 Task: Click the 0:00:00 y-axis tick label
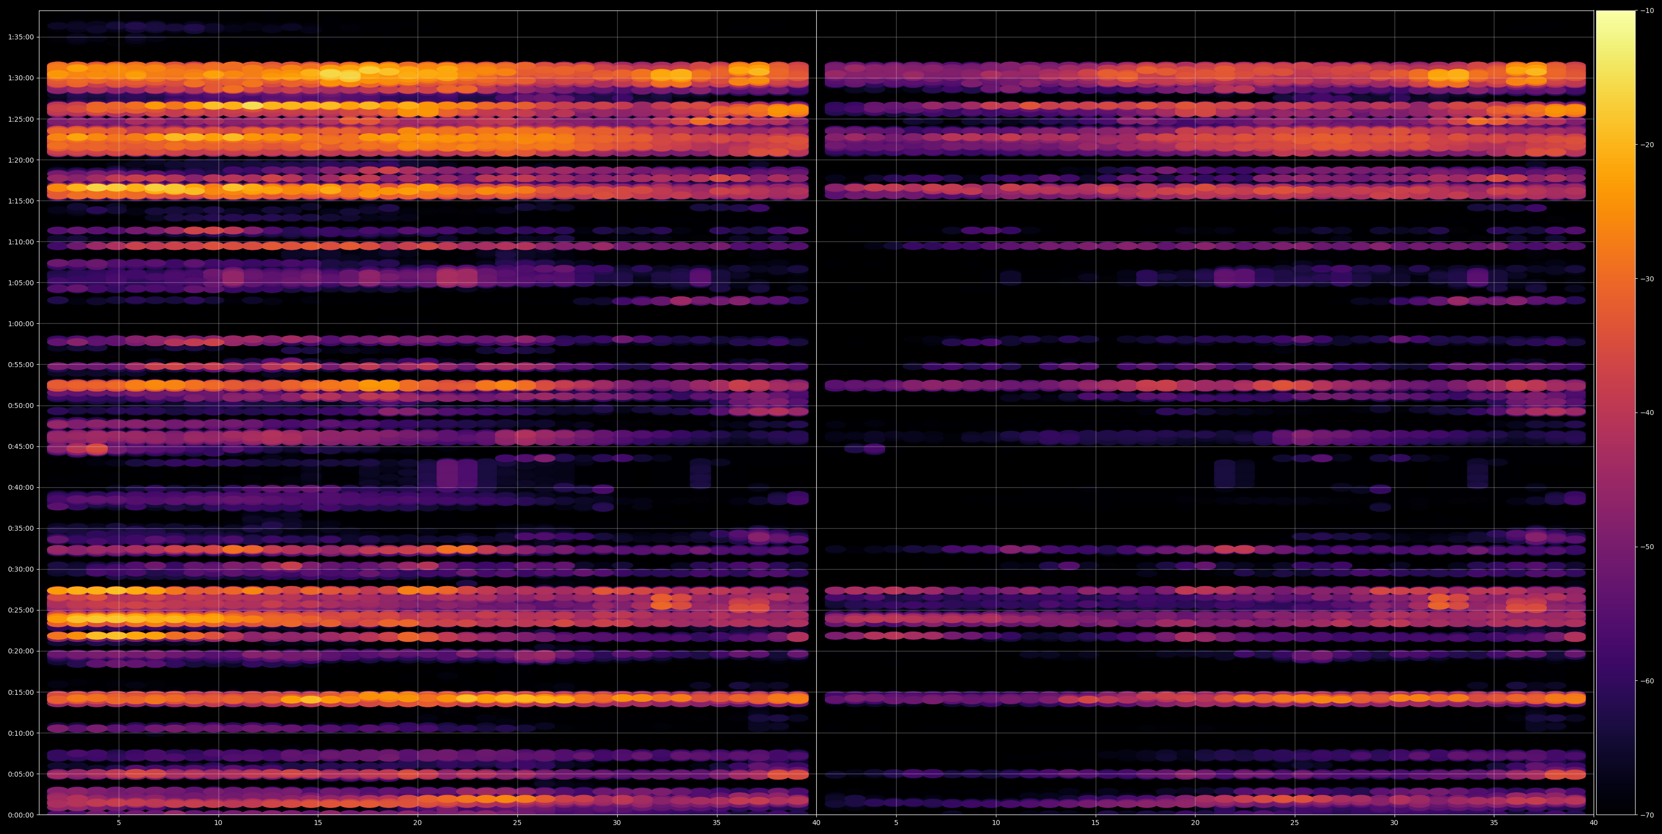[x=20, y=815]
